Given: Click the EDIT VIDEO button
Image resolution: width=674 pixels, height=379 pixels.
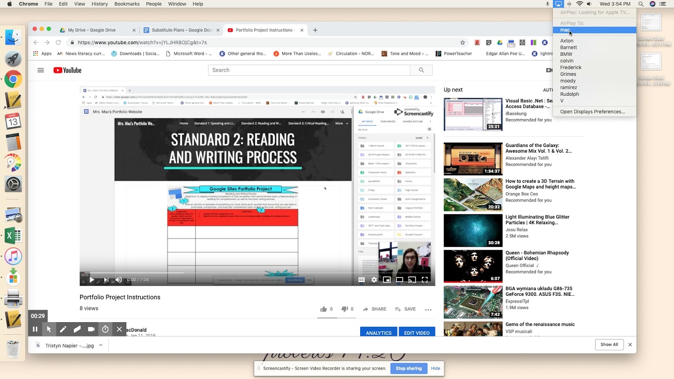Looking at the screenshot, I should 417,333.
